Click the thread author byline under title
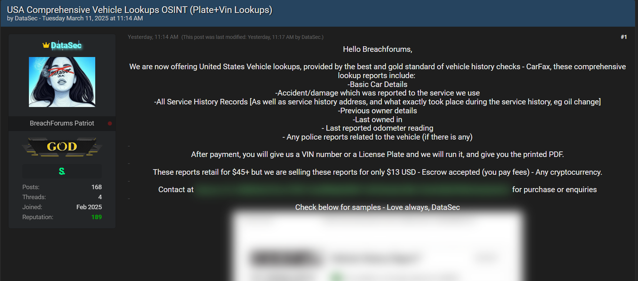 [75, 19]
